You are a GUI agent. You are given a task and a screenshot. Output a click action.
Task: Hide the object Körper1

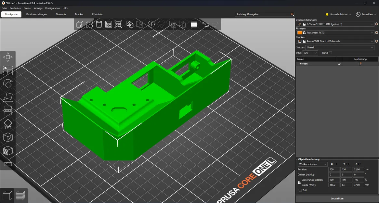(x=339, y=64)
